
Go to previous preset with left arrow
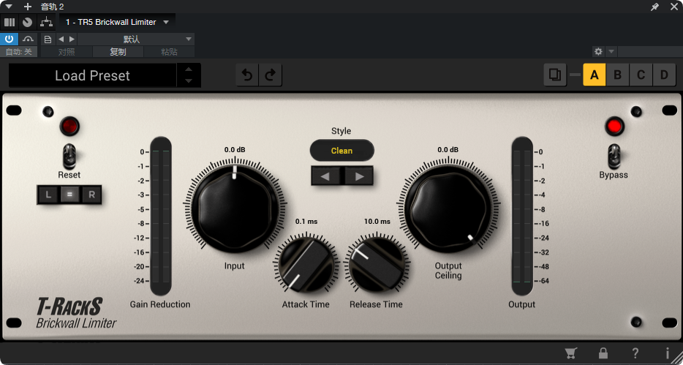(61, 39)
